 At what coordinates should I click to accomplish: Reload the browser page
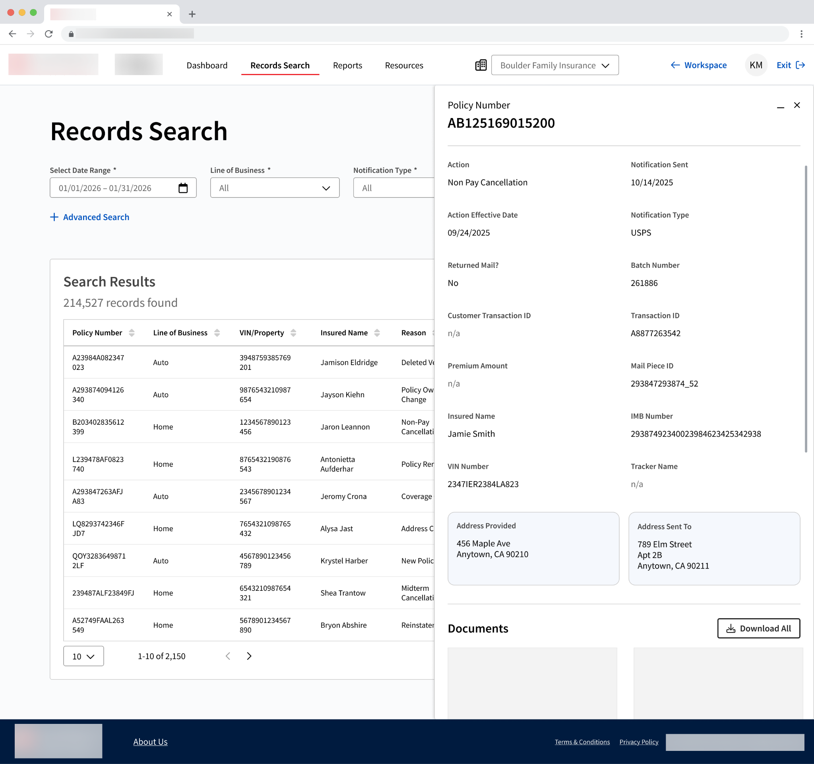49,33
